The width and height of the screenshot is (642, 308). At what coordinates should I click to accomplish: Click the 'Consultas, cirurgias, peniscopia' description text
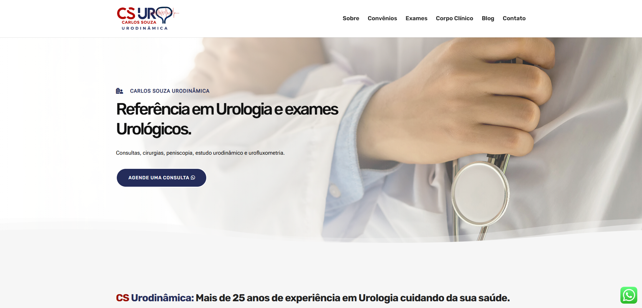coord(200,153)
